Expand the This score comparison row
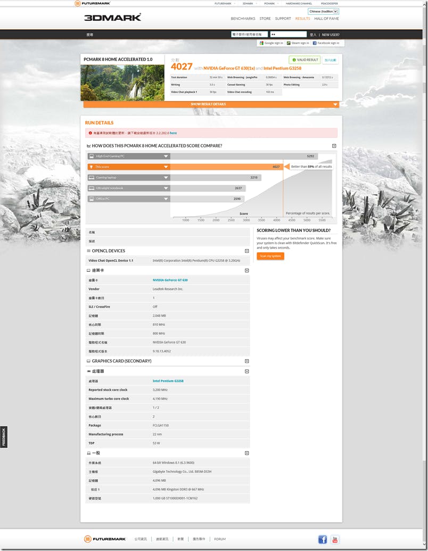Image resolution: width=428 pixels, height=551 pixels. (166, 167)
